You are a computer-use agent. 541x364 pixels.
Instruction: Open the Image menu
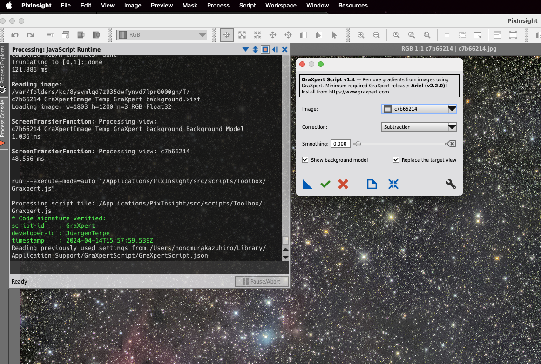(133, 5)
